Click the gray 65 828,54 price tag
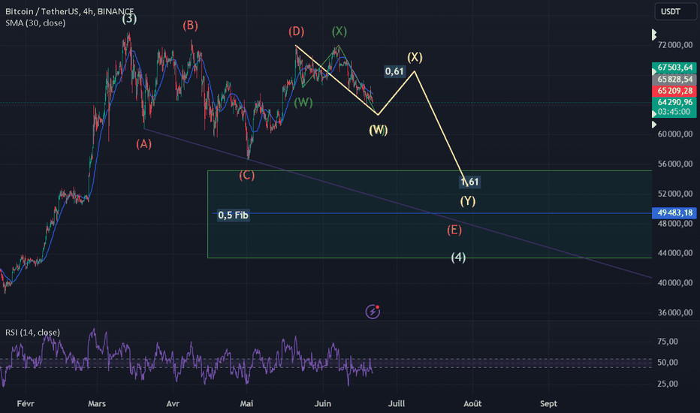 674,79
